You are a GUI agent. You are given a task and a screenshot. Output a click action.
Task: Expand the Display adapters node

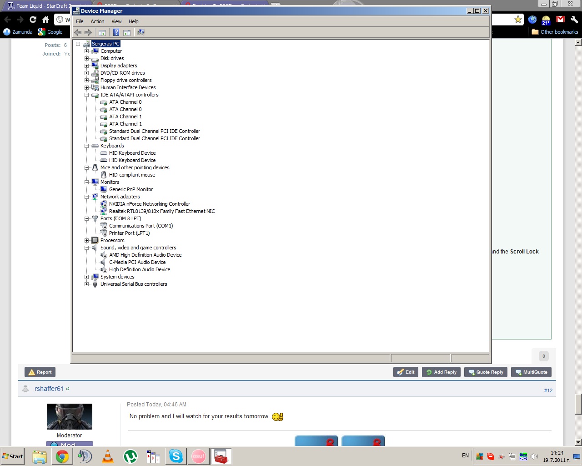86,66
